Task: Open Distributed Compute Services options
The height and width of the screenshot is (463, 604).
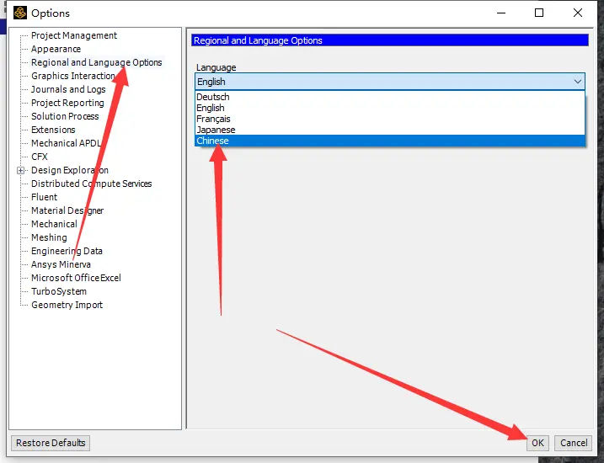Action: pos(91,184)
